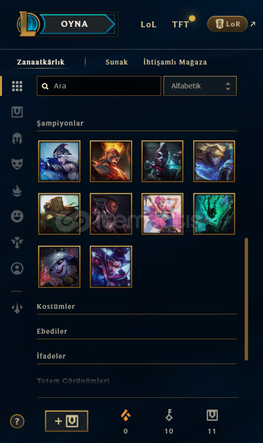Viewport: 263px width, 443px height.
Task: Select the Seraphine champion shard thumbnail
Action: 163,214
